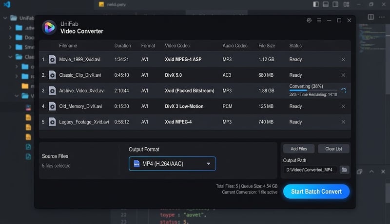Sort by Status column header

pyautogui.click(x=295, y=46)
